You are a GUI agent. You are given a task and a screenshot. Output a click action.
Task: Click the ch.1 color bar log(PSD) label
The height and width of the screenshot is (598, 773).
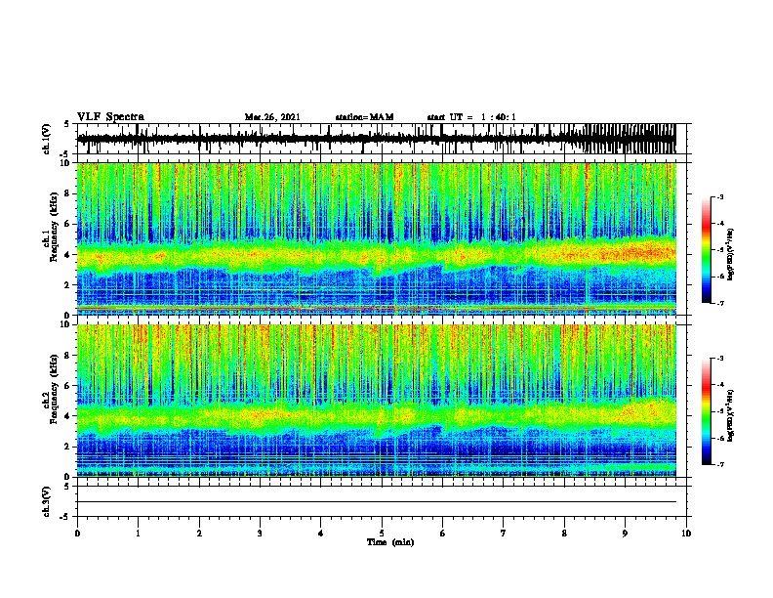(x=730, y=255)
